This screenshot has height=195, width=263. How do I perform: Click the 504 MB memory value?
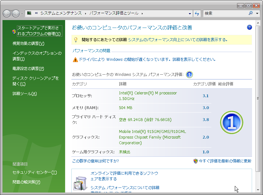tap(126, 108)
